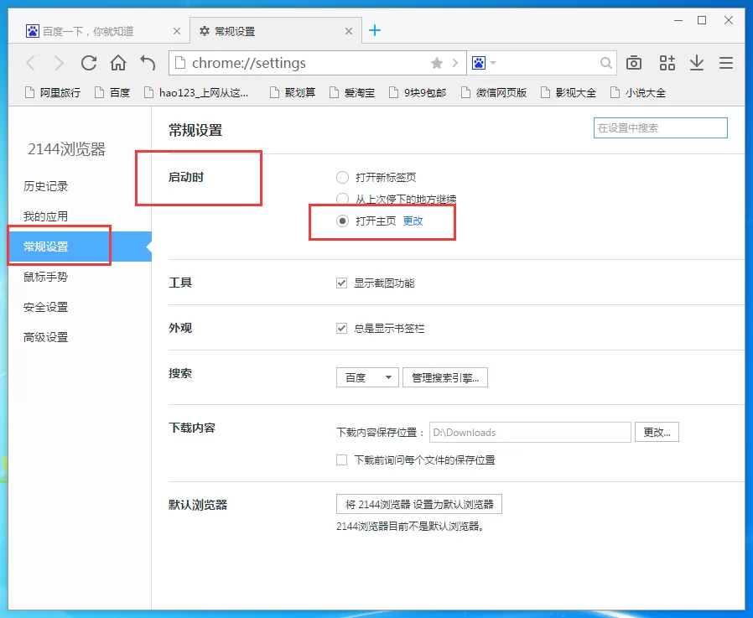This screenshot has width=753, height=618.
Task: Click the search magnifier icon
Action: [x=606, y=63]
